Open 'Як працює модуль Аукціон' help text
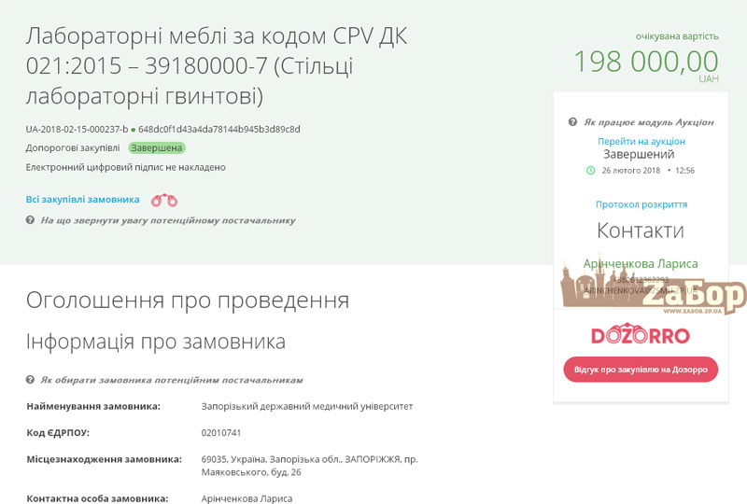 tap(649, 122)
